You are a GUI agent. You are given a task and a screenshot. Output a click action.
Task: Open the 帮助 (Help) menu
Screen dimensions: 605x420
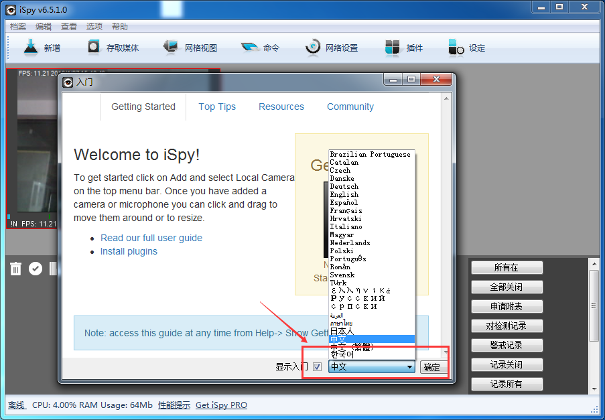click(x=120, y=27)
